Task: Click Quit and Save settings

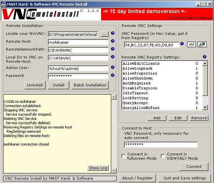Action: (x=185, y=178)
